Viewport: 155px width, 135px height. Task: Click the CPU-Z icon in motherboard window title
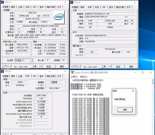coord(72,2)
